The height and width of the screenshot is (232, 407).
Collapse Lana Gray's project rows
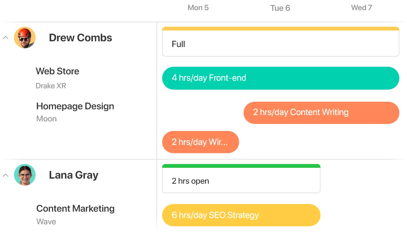tap(5, 175)
